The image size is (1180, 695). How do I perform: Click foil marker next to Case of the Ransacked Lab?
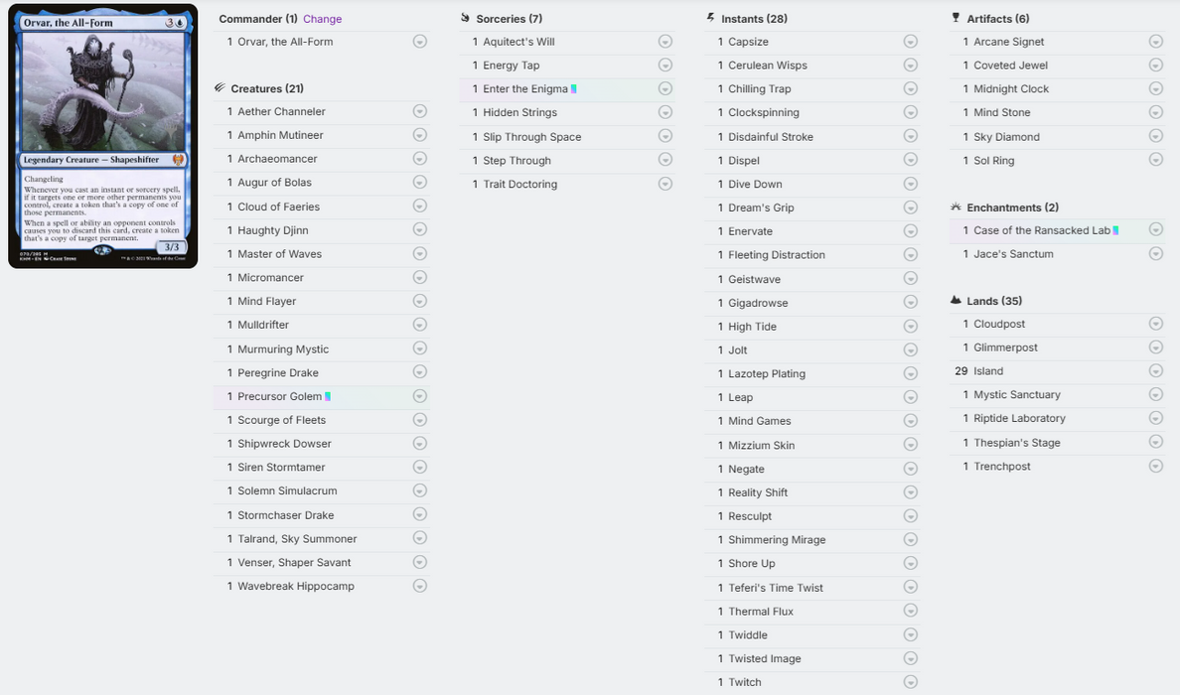1115,230
